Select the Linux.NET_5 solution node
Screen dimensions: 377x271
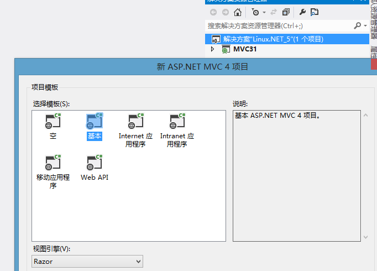point(287,39)
